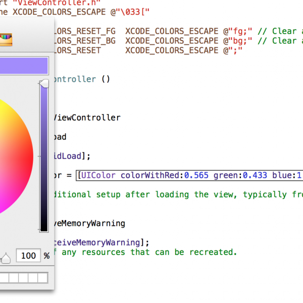The image size is (303, 303).
Task: Click the boxed UIColor colorWithRed literal
Action: (189, 175)
